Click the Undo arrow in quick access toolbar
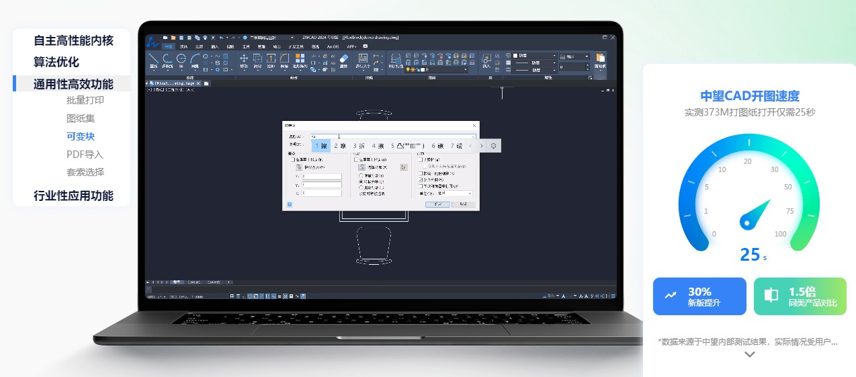 (221, 37)
